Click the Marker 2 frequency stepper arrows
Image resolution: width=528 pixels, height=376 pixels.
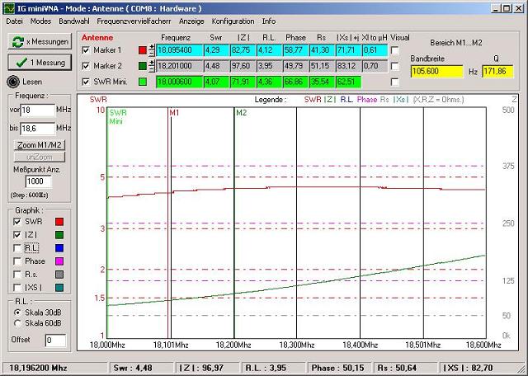[x=152, y=66]
